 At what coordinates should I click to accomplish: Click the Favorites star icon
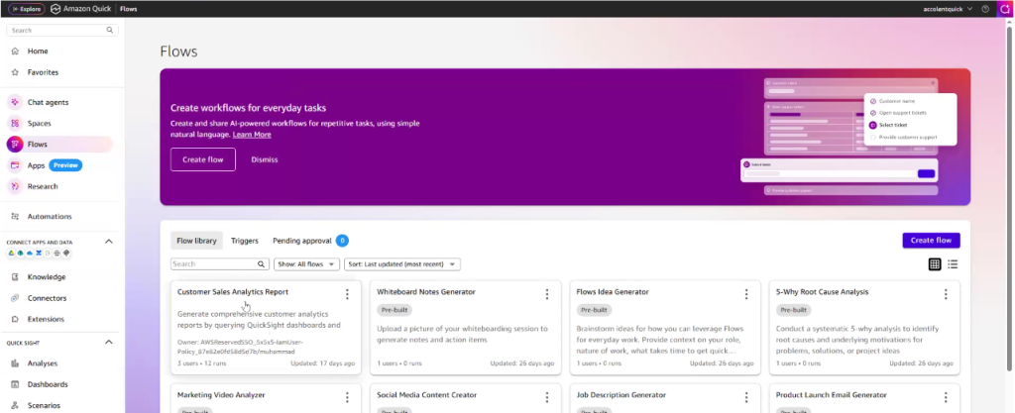15,72
